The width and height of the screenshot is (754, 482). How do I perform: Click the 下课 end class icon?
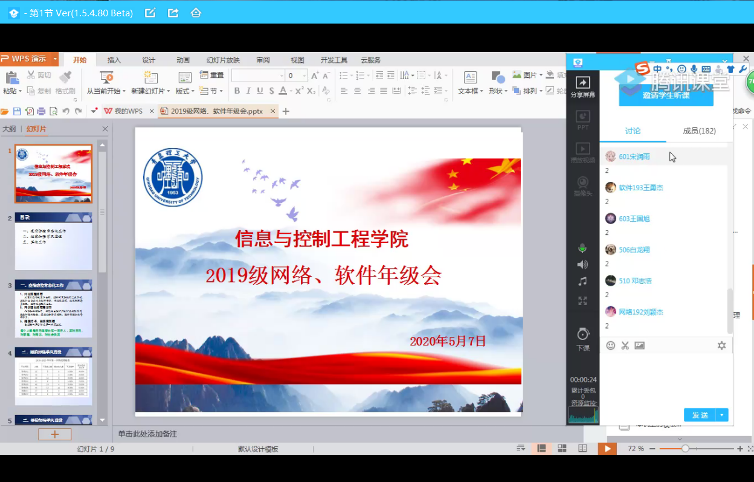582,335
